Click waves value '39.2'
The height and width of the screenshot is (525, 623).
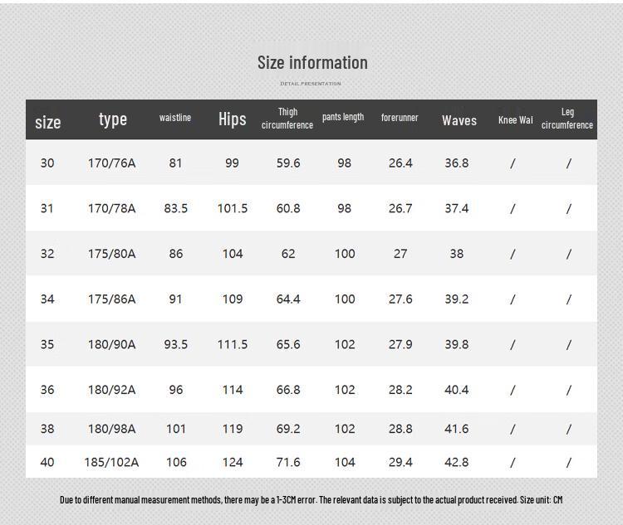point(456,299)
